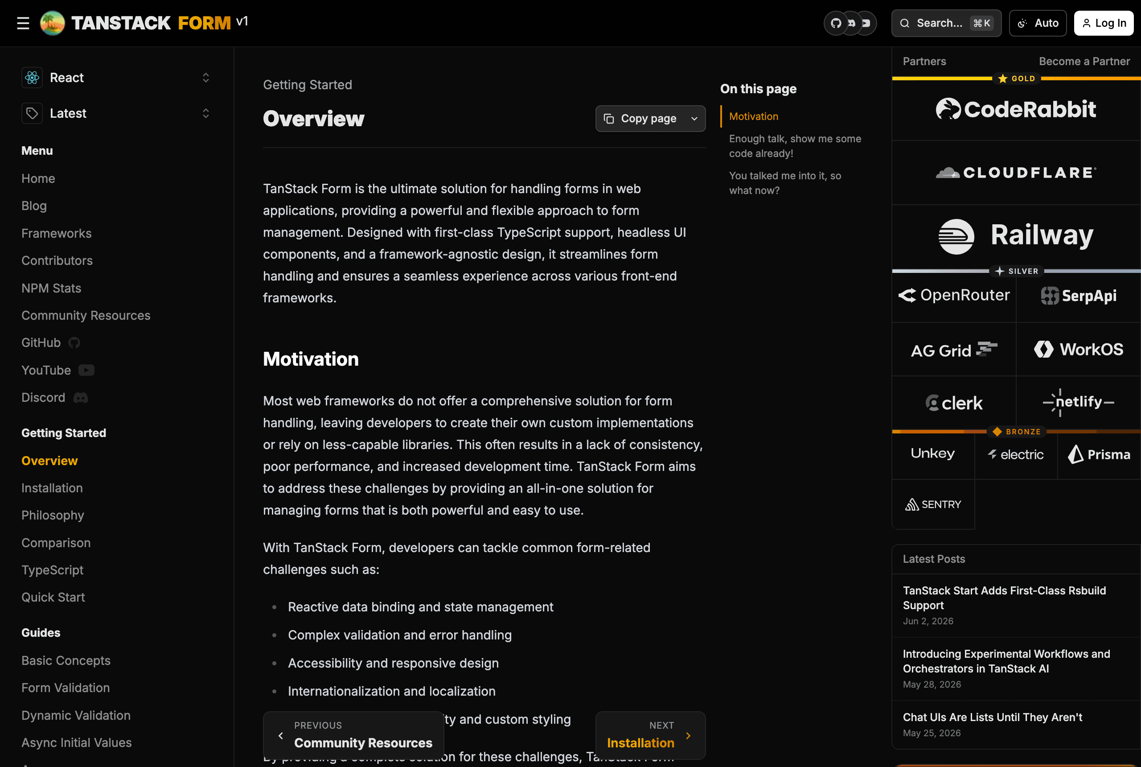Click the copy icon in Copy page

[609, 118]
